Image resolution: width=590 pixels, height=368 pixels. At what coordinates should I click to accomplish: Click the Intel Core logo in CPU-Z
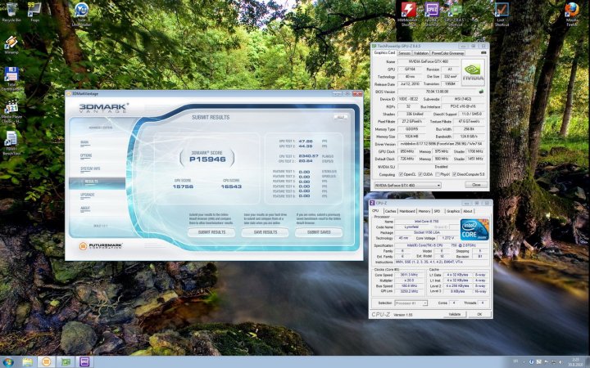click(474, 230)
